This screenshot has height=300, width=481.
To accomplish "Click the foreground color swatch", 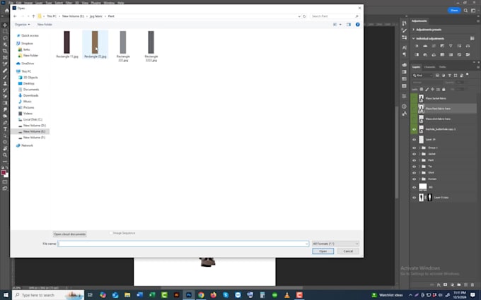I will pos(4,173).
